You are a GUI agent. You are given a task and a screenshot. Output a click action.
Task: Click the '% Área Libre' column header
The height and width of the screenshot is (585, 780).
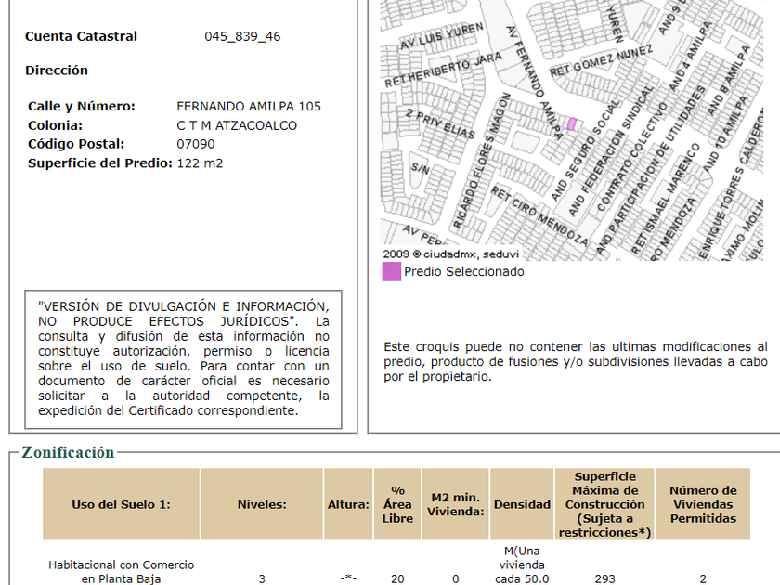[397, 504]
